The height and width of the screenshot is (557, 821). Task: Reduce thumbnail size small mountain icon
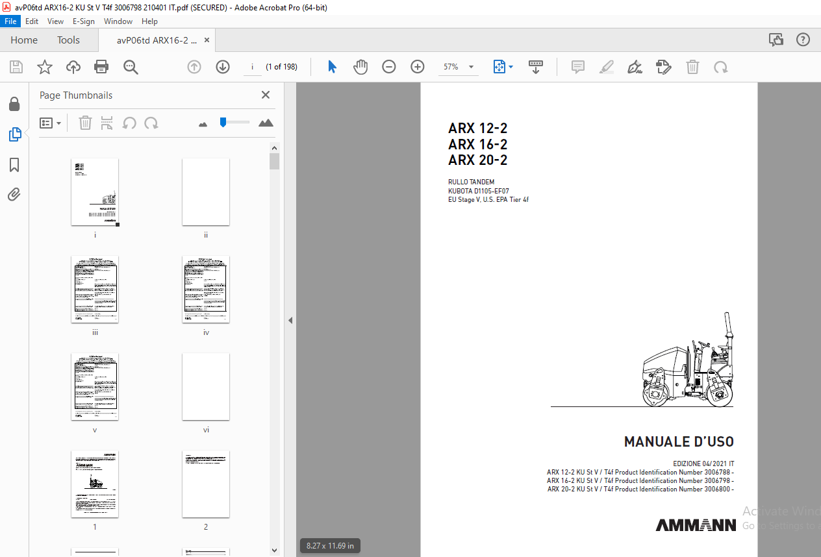(x=203, y=124)
